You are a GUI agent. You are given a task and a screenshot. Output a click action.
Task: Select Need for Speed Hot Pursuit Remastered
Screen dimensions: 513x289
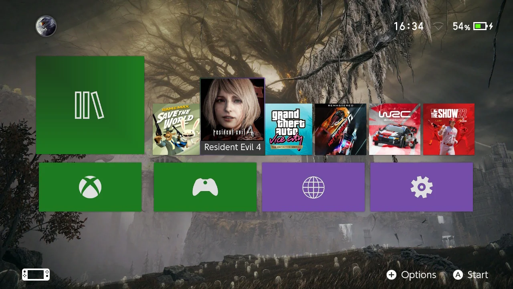341,129
